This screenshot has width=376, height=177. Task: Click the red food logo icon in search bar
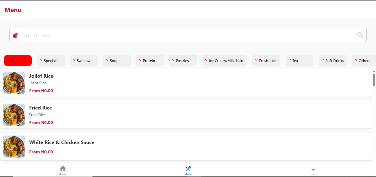(x=15, y=35)
